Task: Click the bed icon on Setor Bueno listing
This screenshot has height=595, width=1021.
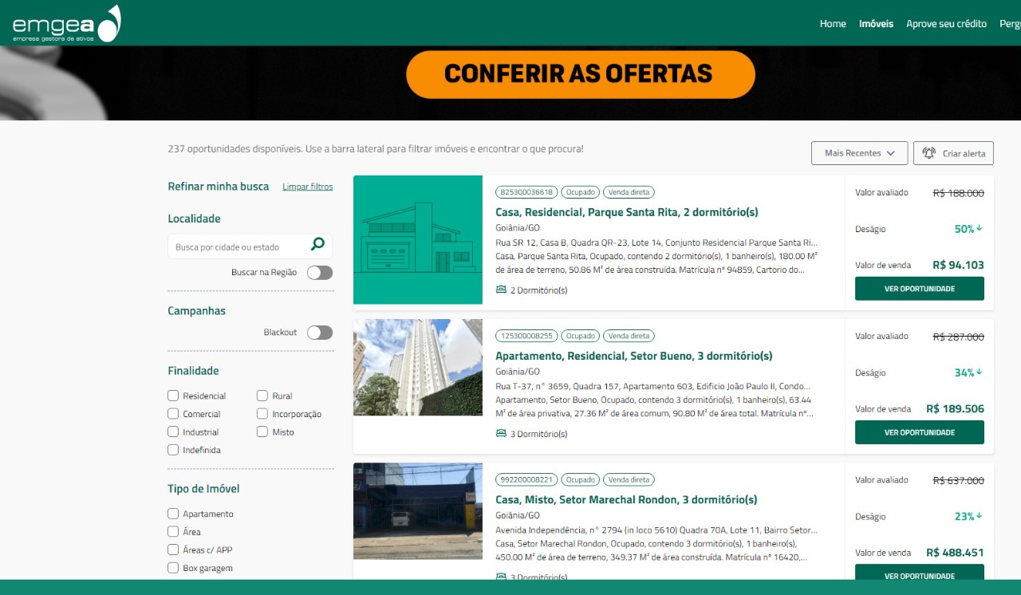Action: [501, 434]
